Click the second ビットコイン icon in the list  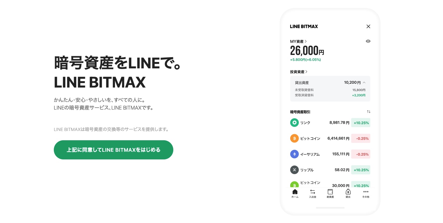pyautogui.click(x=294, y=185)
